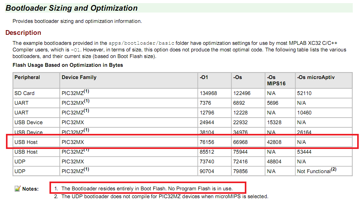Screen dimensions: 360x206
Task: Click N/A in the SD Card row
Action: 271,93
